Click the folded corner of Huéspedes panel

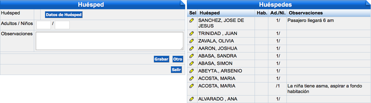pyautogui.click(x=368, y=3)
